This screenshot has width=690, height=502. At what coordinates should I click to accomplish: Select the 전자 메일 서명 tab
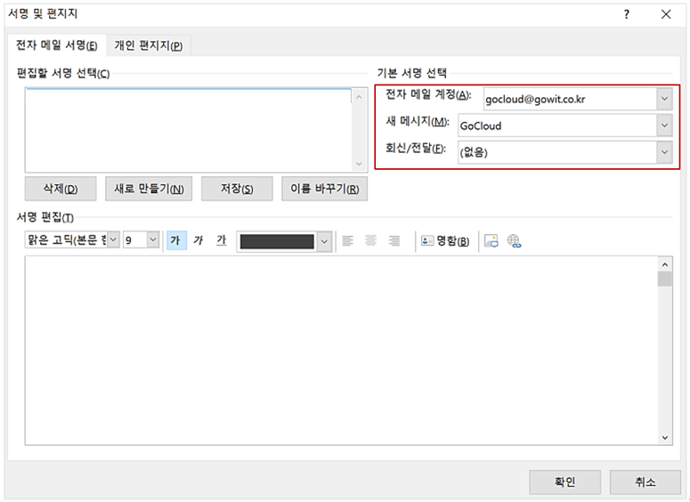(57, 46)
